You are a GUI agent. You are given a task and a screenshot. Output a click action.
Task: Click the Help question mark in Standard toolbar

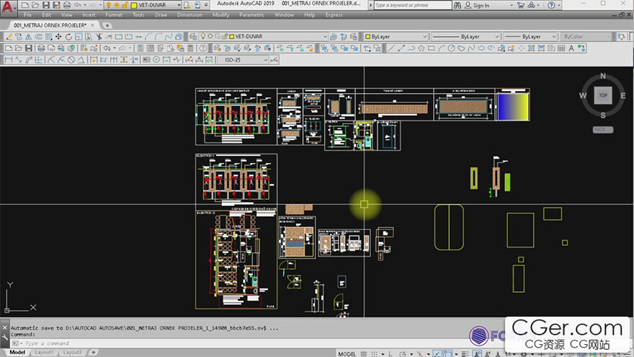(x=202, y=48)
